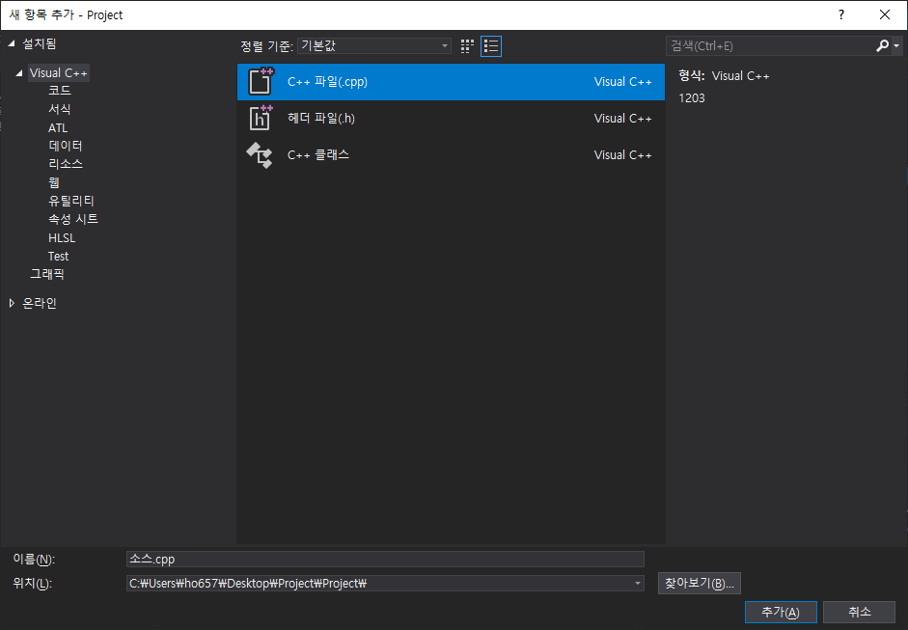Switch to small icons grid view
Screen dimensions: 908x630
click(x=467, y=46)
